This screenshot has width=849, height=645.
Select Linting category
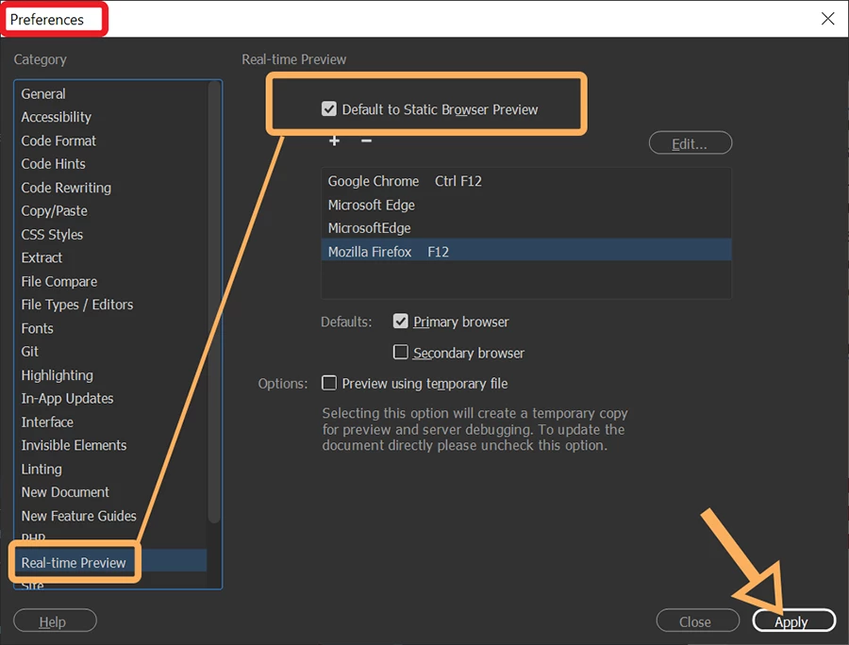point(42,470)
